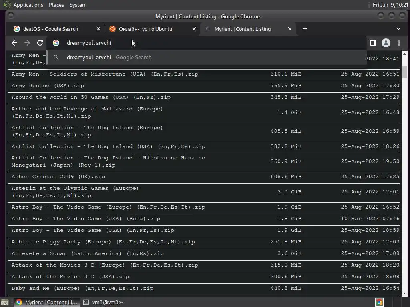
Task: Click the scrollbar down arrow
Action: coord(404,293)
